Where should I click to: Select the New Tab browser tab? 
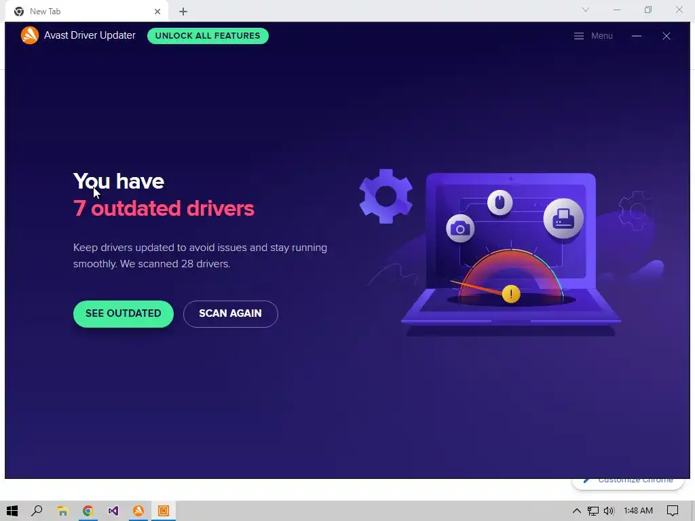pyautogui.click(x=86, y=12)
